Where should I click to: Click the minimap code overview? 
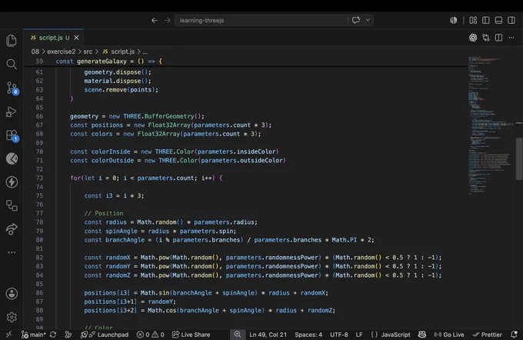489,125
